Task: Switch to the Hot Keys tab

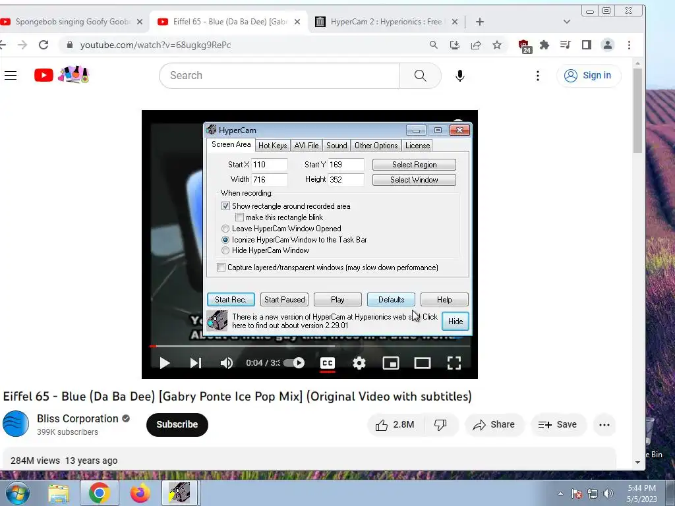Action: (272, 146)
